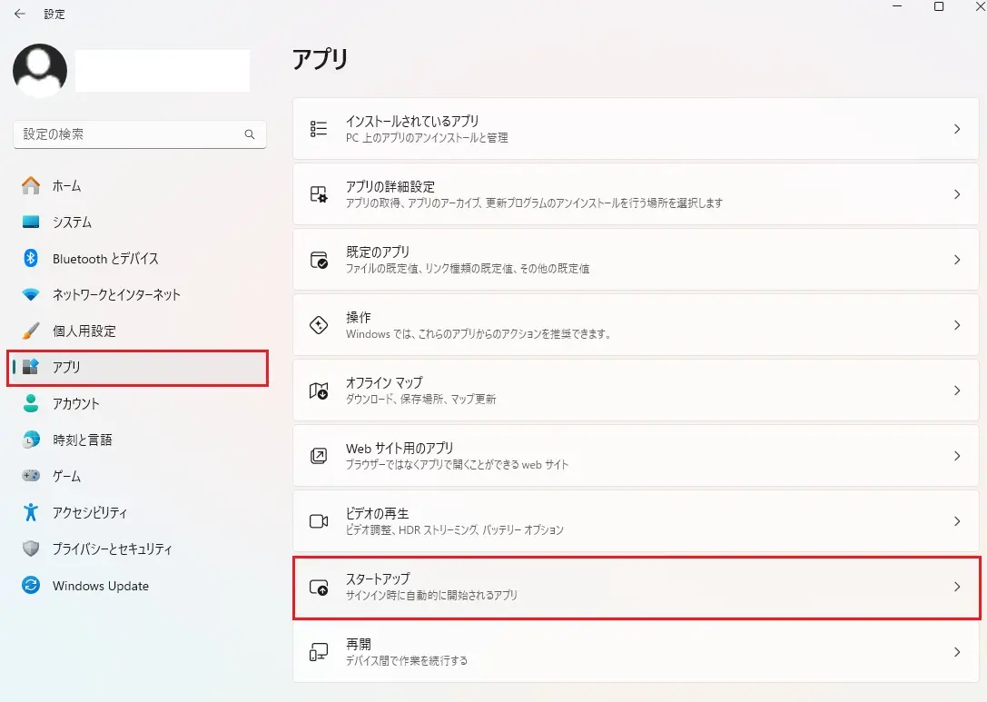Click the ホーム house icon
Image resolution: width=987 pixels, height=702 pixels.
pos(30,185)
